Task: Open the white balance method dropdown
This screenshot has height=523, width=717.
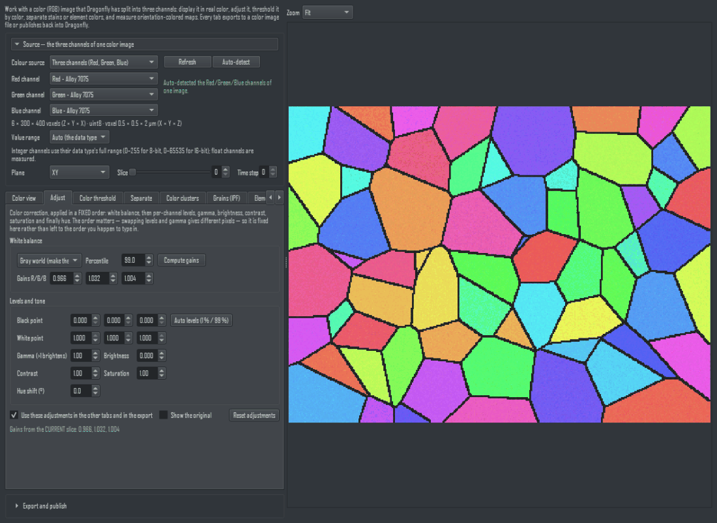Action: click(x=49, y=260)
